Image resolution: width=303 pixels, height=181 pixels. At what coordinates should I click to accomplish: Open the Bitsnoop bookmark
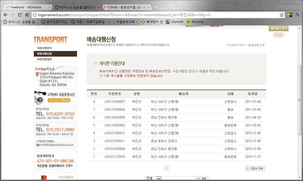(x=195, y=22)
